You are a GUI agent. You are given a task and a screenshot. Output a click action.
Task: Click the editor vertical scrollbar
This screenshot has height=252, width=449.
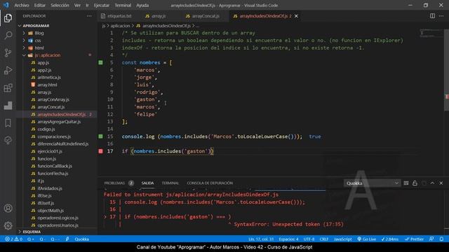pyautogui.click(x=447, y=70)
